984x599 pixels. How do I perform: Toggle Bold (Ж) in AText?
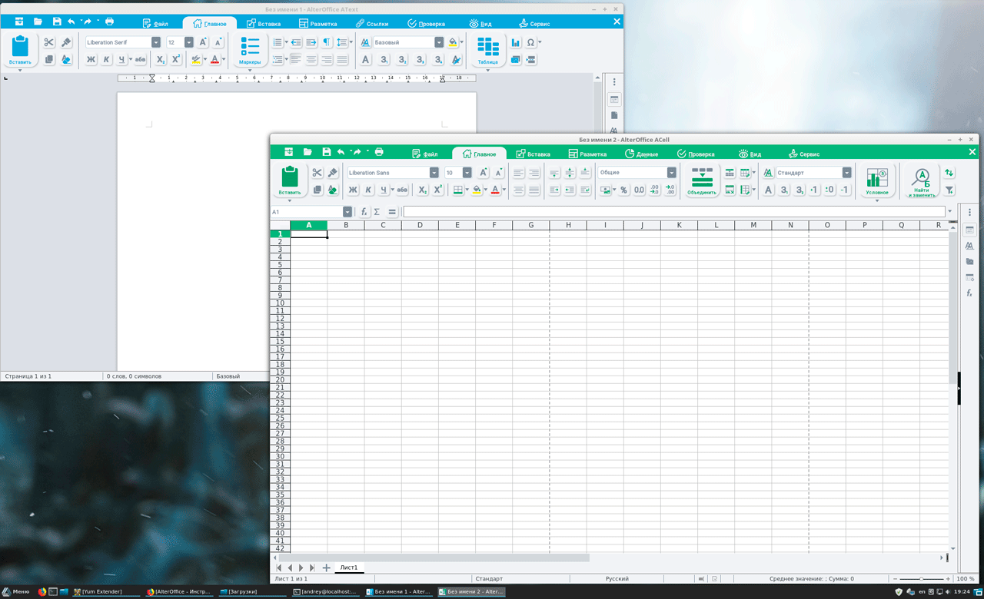91,59
